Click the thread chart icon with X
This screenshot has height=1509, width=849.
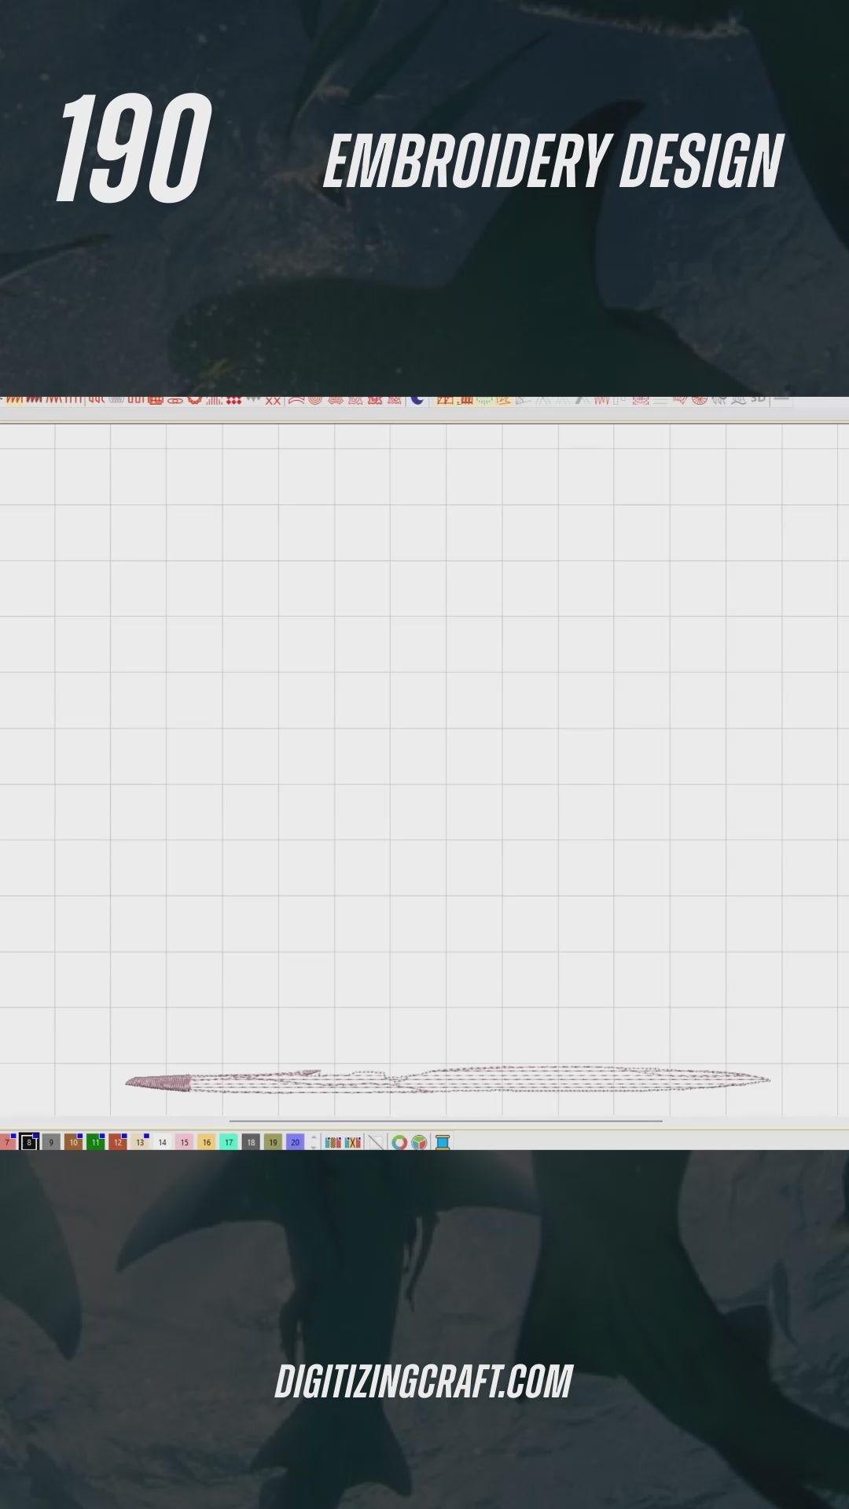pos(353,1142)
